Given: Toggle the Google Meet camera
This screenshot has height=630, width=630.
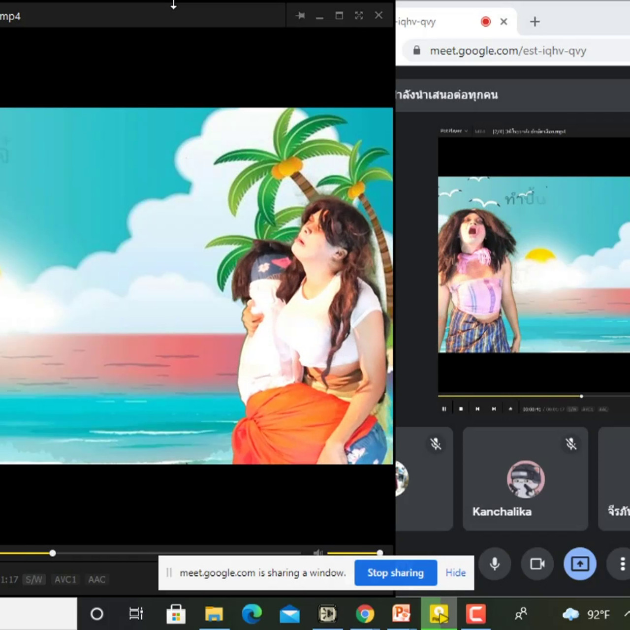Looking at the screenshot, I should (x=537, y=564).
